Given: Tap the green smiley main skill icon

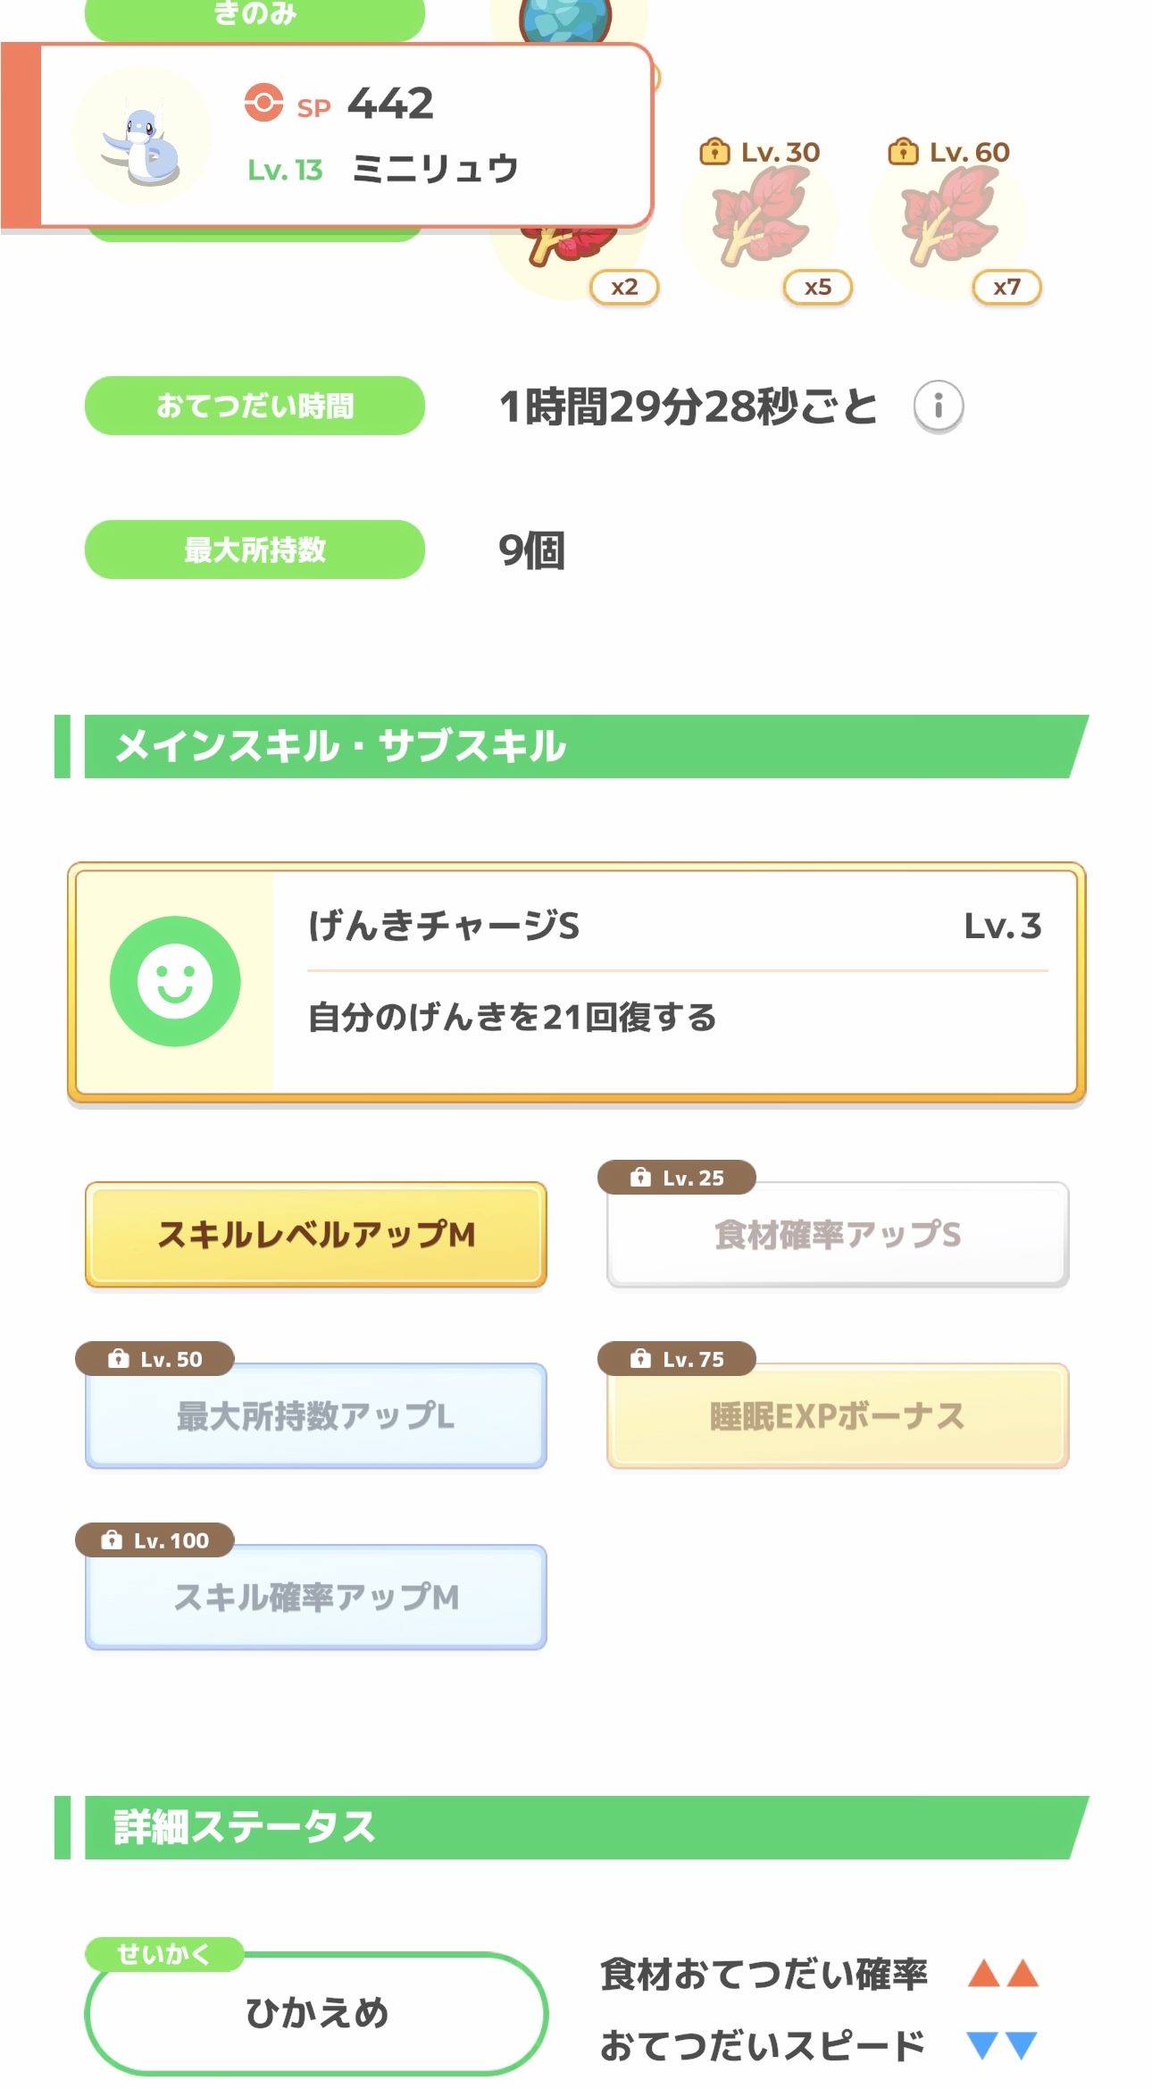Looking at the screenshot, I should click(175, 981).
